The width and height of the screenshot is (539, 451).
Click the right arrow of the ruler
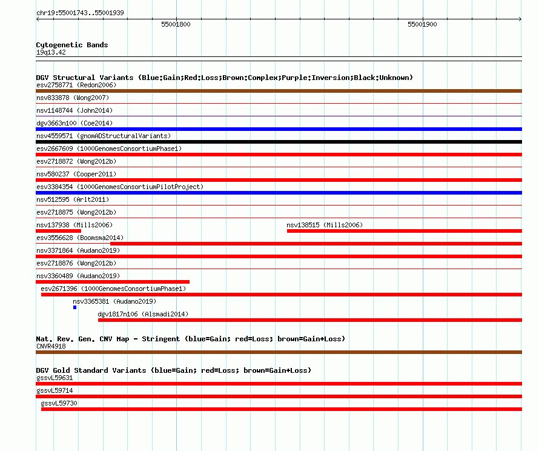pos(520,19)
